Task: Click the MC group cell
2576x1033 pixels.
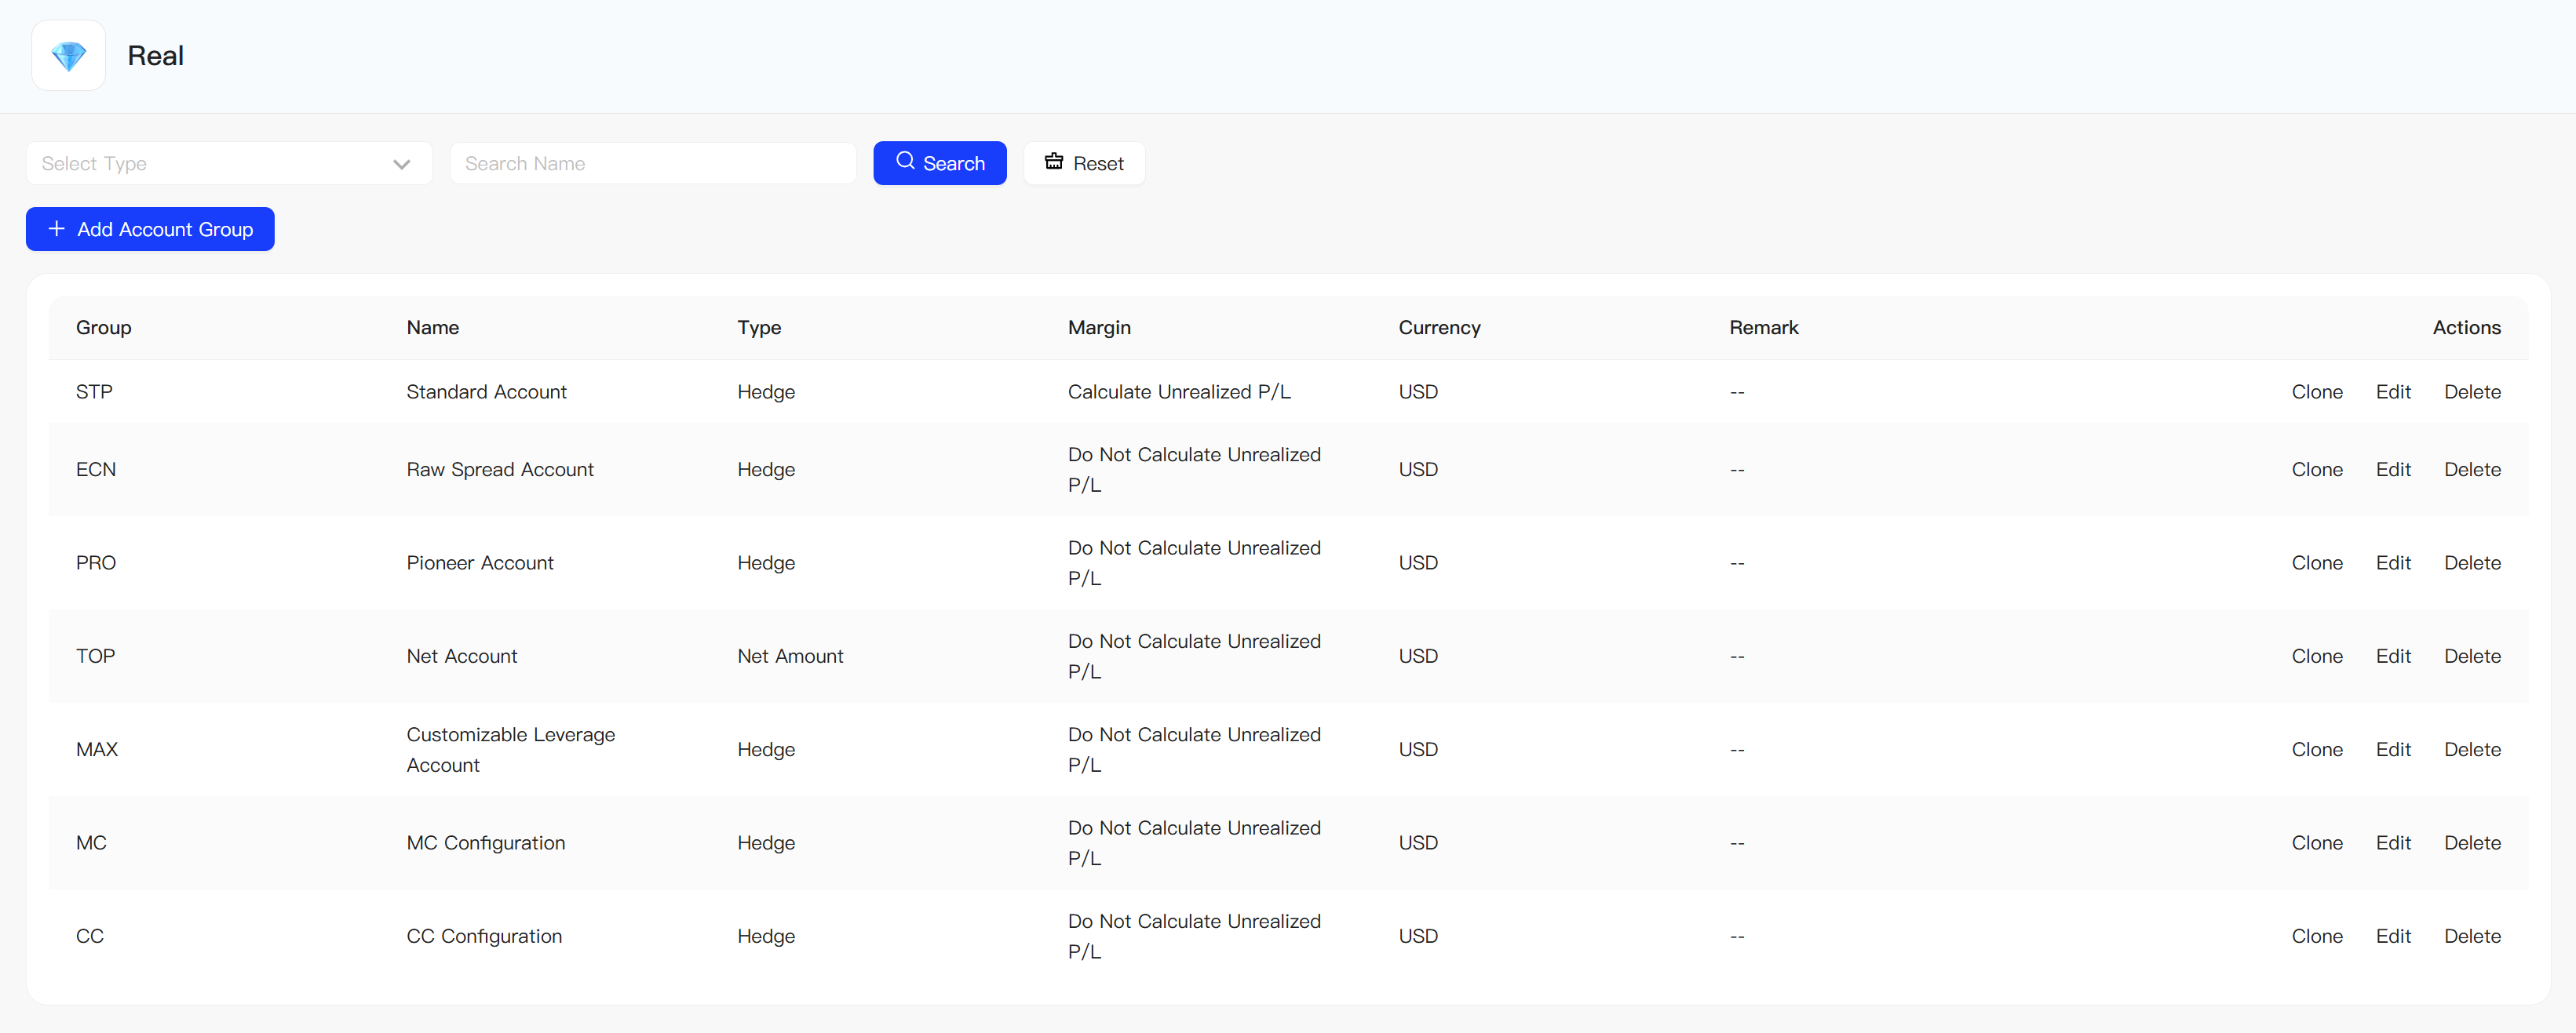Action: pos(91,843)
